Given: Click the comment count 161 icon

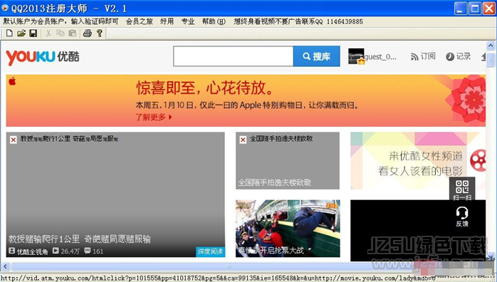Looking at the screenshot, I should 88,251.
